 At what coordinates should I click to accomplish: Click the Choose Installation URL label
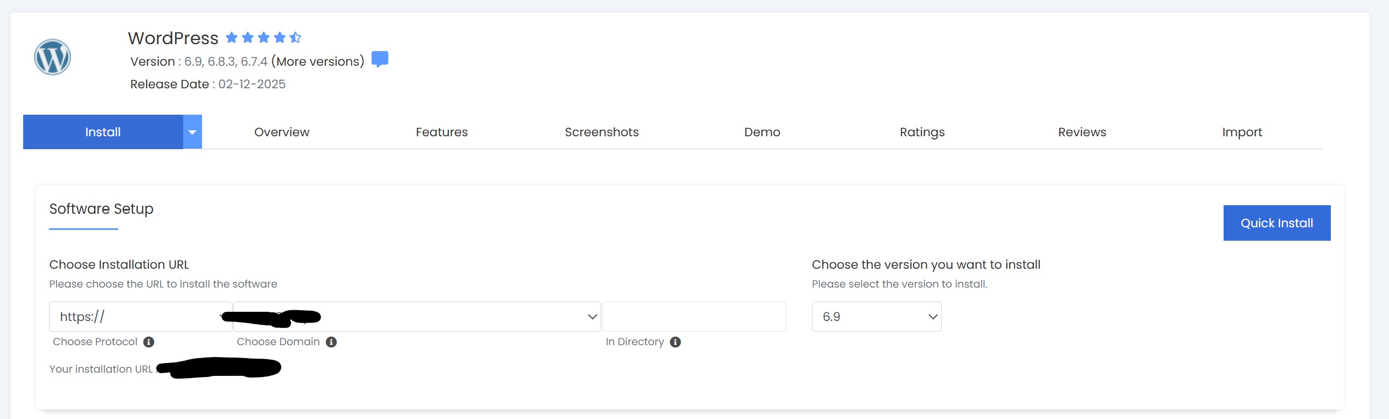(119, 265)
